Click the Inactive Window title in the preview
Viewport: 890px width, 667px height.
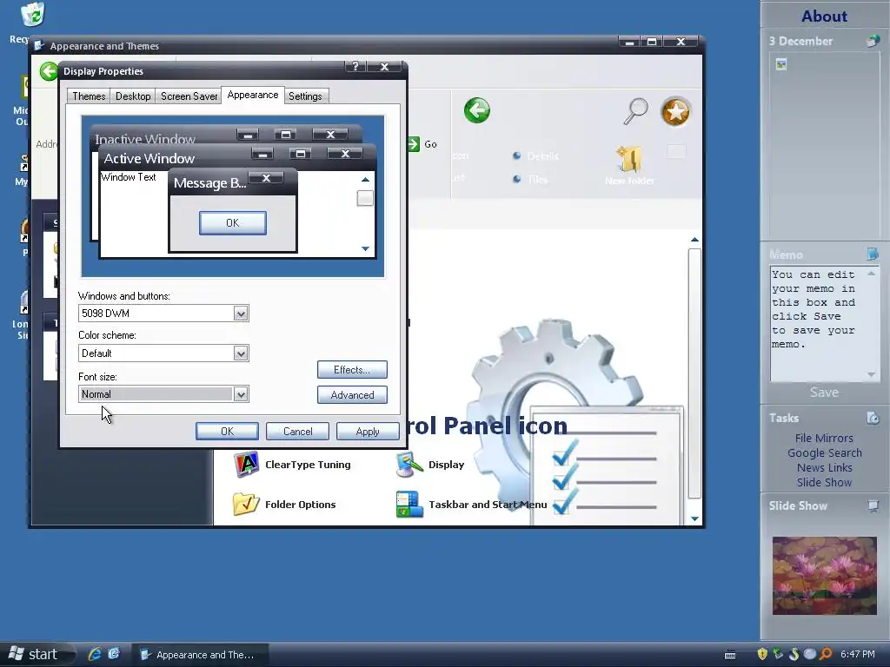click(x=145, y=138)
